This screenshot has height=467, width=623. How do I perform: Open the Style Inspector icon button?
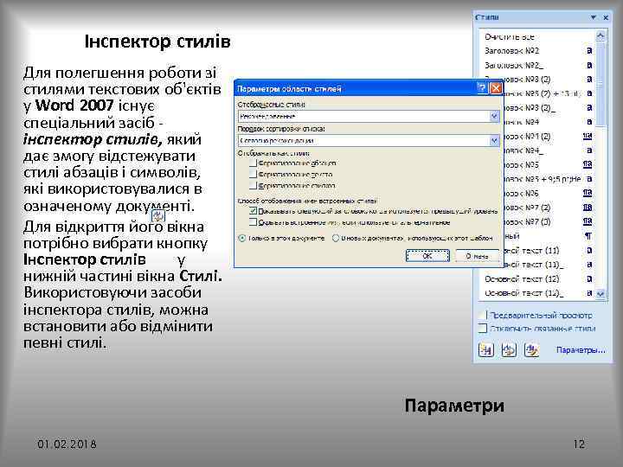pos(509,350)
